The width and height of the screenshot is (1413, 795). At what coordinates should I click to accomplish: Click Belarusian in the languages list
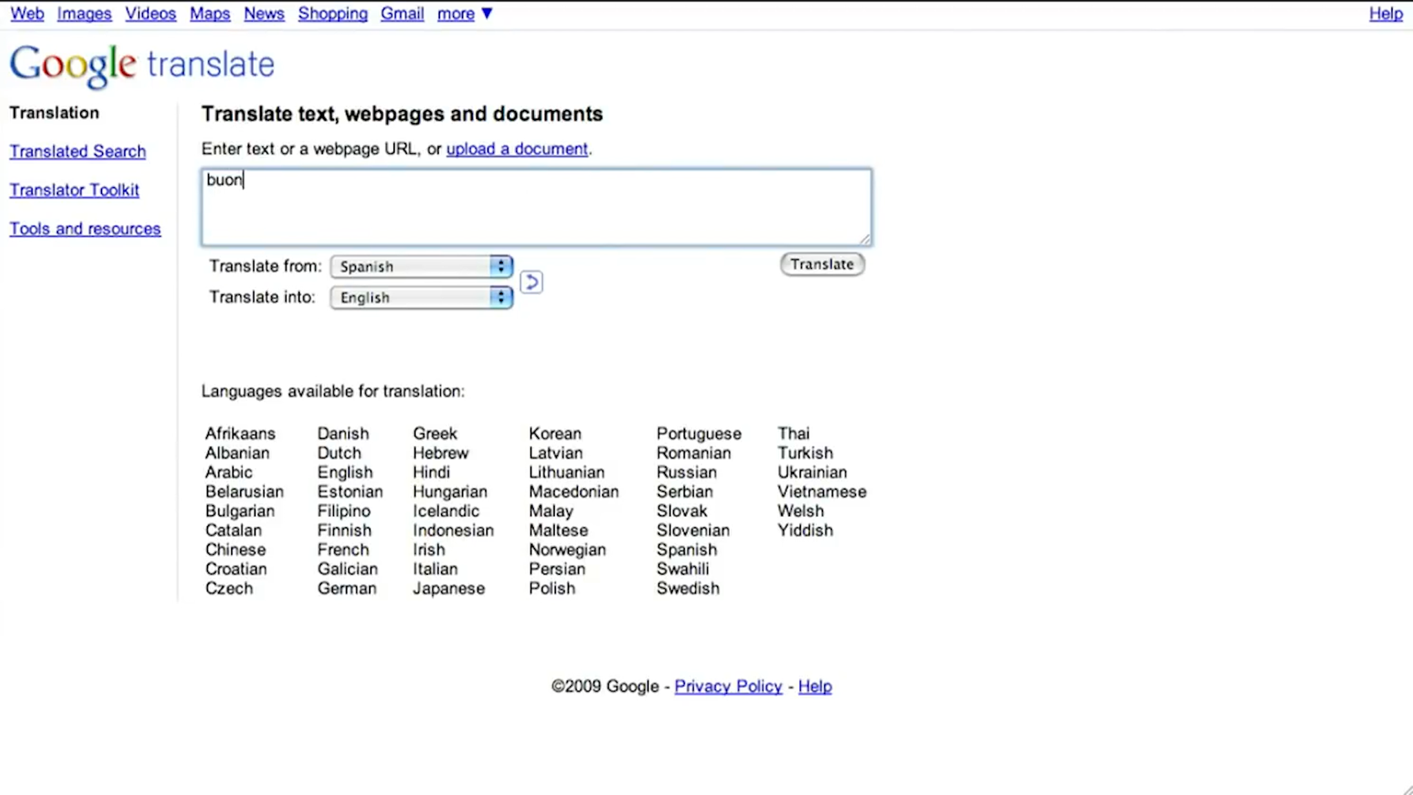click(x=244, y=491)
